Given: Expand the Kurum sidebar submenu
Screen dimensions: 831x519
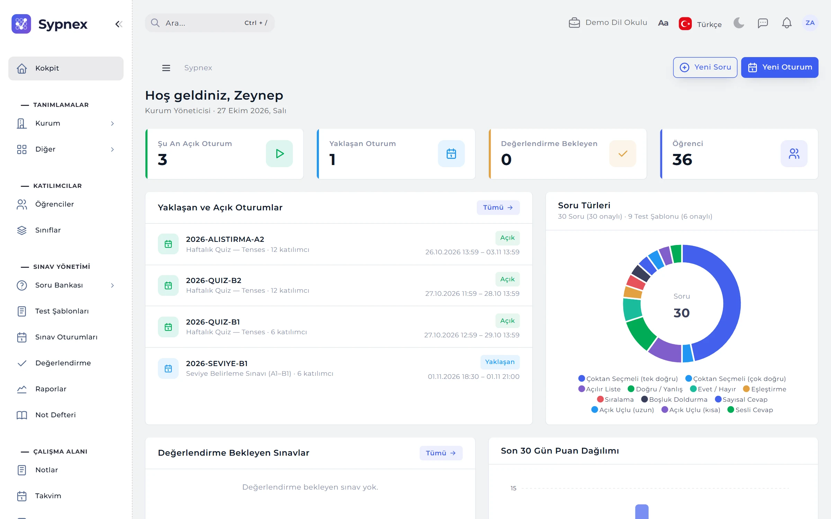Looking at the screenshot, I should [x=66, y=124].
